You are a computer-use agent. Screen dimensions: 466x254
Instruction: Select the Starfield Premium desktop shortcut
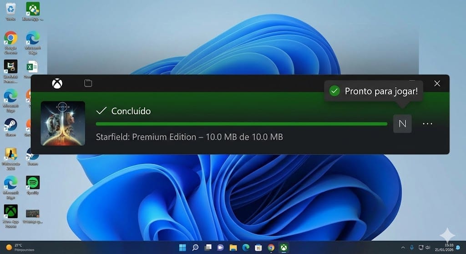[x=10, y=67]
